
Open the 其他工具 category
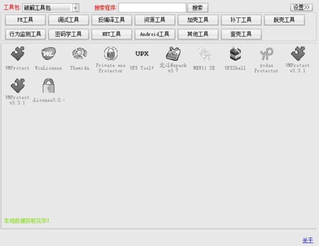click(198, 34)
